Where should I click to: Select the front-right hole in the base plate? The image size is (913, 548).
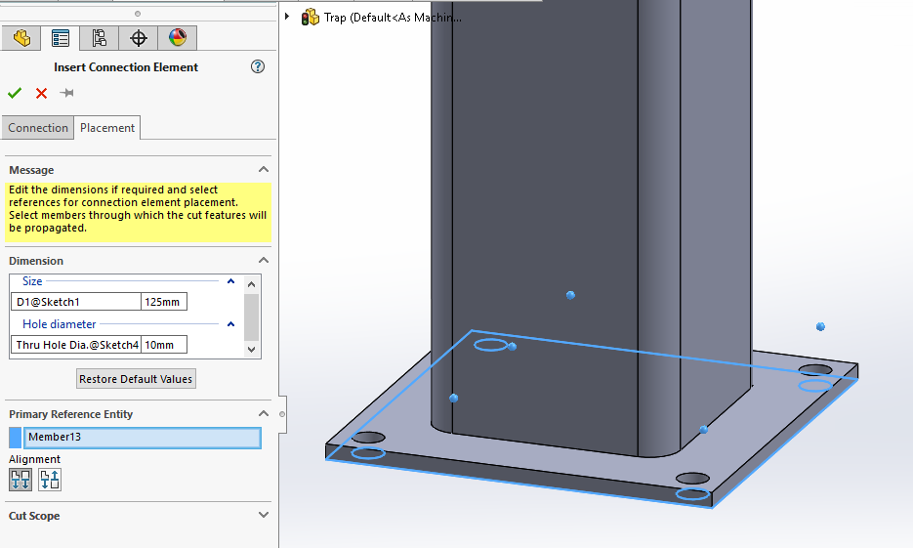[x=692, y=479]
